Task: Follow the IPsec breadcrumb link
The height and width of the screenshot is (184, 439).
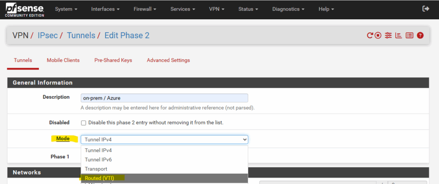Action: pos(48,36)
